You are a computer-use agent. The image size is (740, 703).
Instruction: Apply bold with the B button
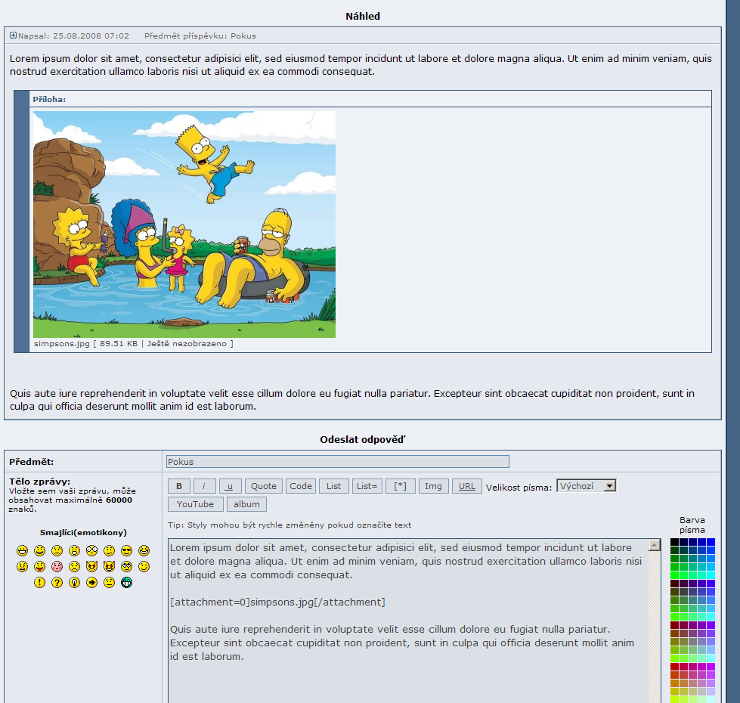178,486
